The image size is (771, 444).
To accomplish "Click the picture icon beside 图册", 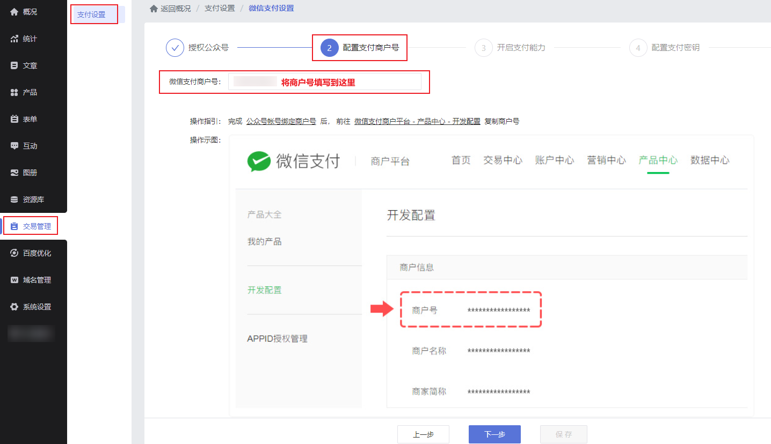I will [x=14, y=173].
